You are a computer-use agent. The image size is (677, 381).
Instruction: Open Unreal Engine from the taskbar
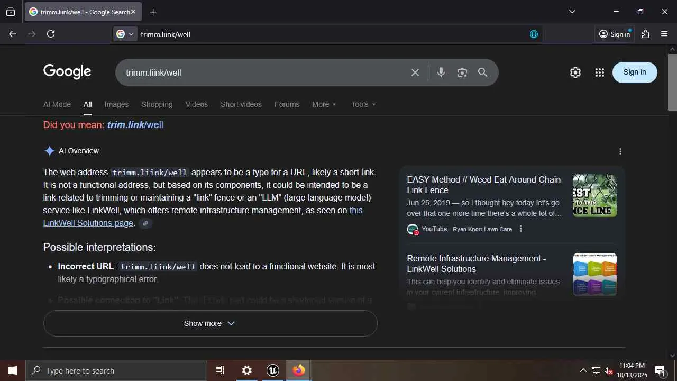click(273, 370)
